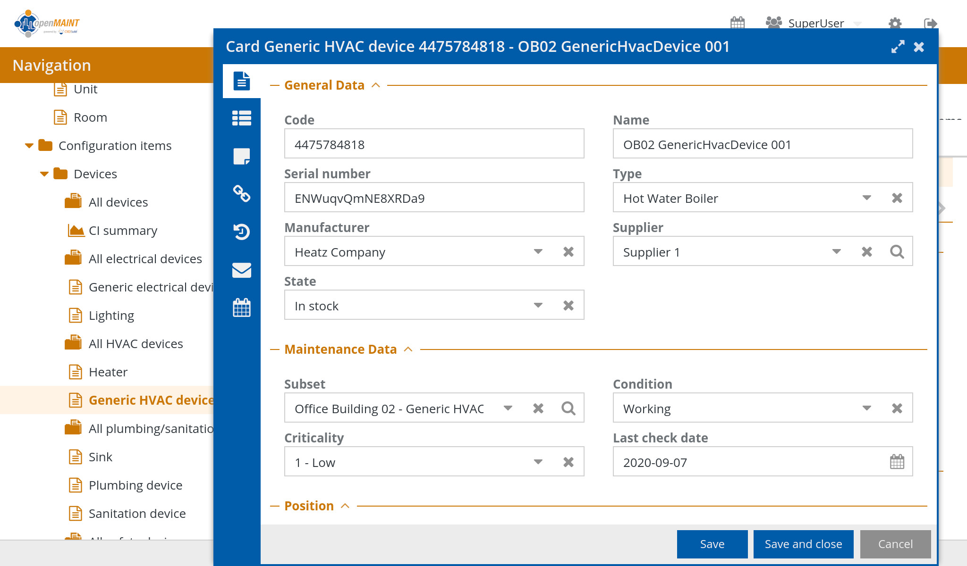Open the Schedules calendar icon in card sidebar
This screenshot has width=967, height=566.
[241, 308]
